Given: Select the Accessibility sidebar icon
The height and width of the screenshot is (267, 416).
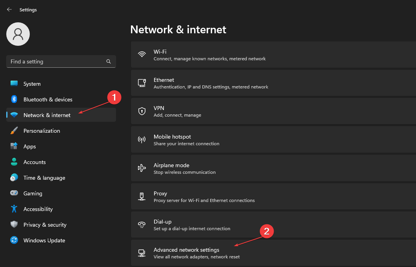Looking at the screenshot, I should (x=14, y=209).
